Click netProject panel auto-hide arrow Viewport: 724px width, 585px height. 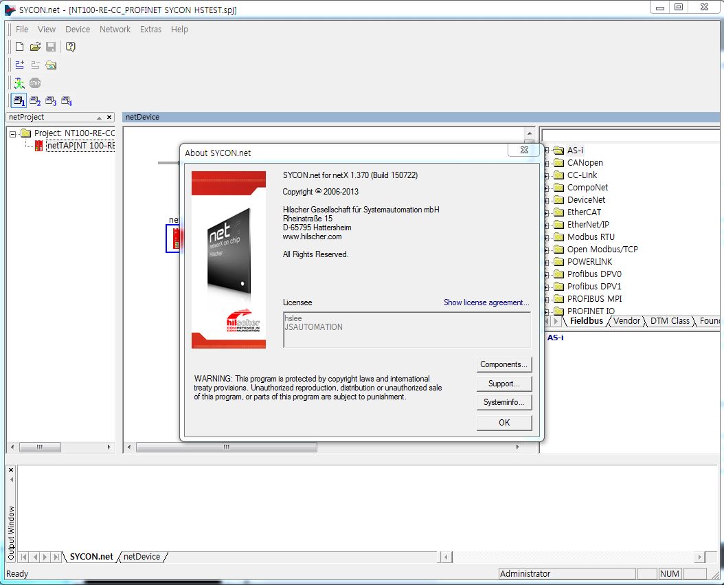click(99, 118)
